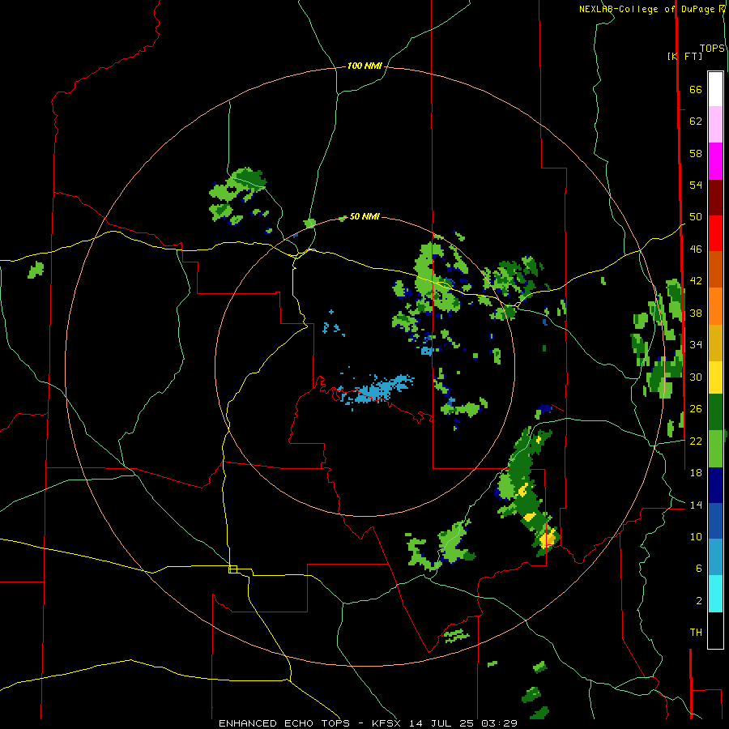Click the TH legend label
This screenshot has height=729, width=729.
pos(696,633)
